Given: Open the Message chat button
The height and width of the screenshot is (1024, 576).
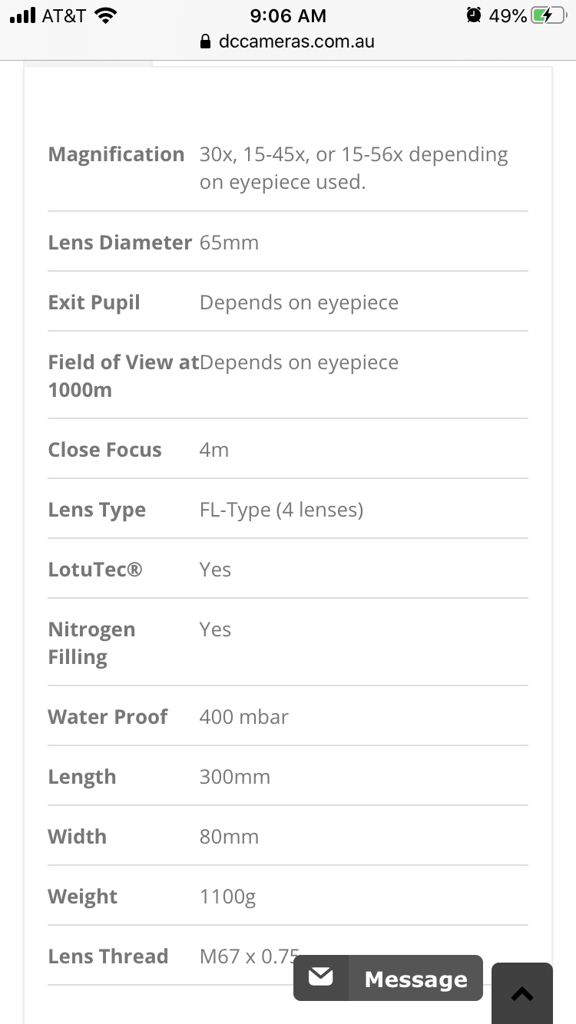Looking at the screenshot, I should [388, 978].
